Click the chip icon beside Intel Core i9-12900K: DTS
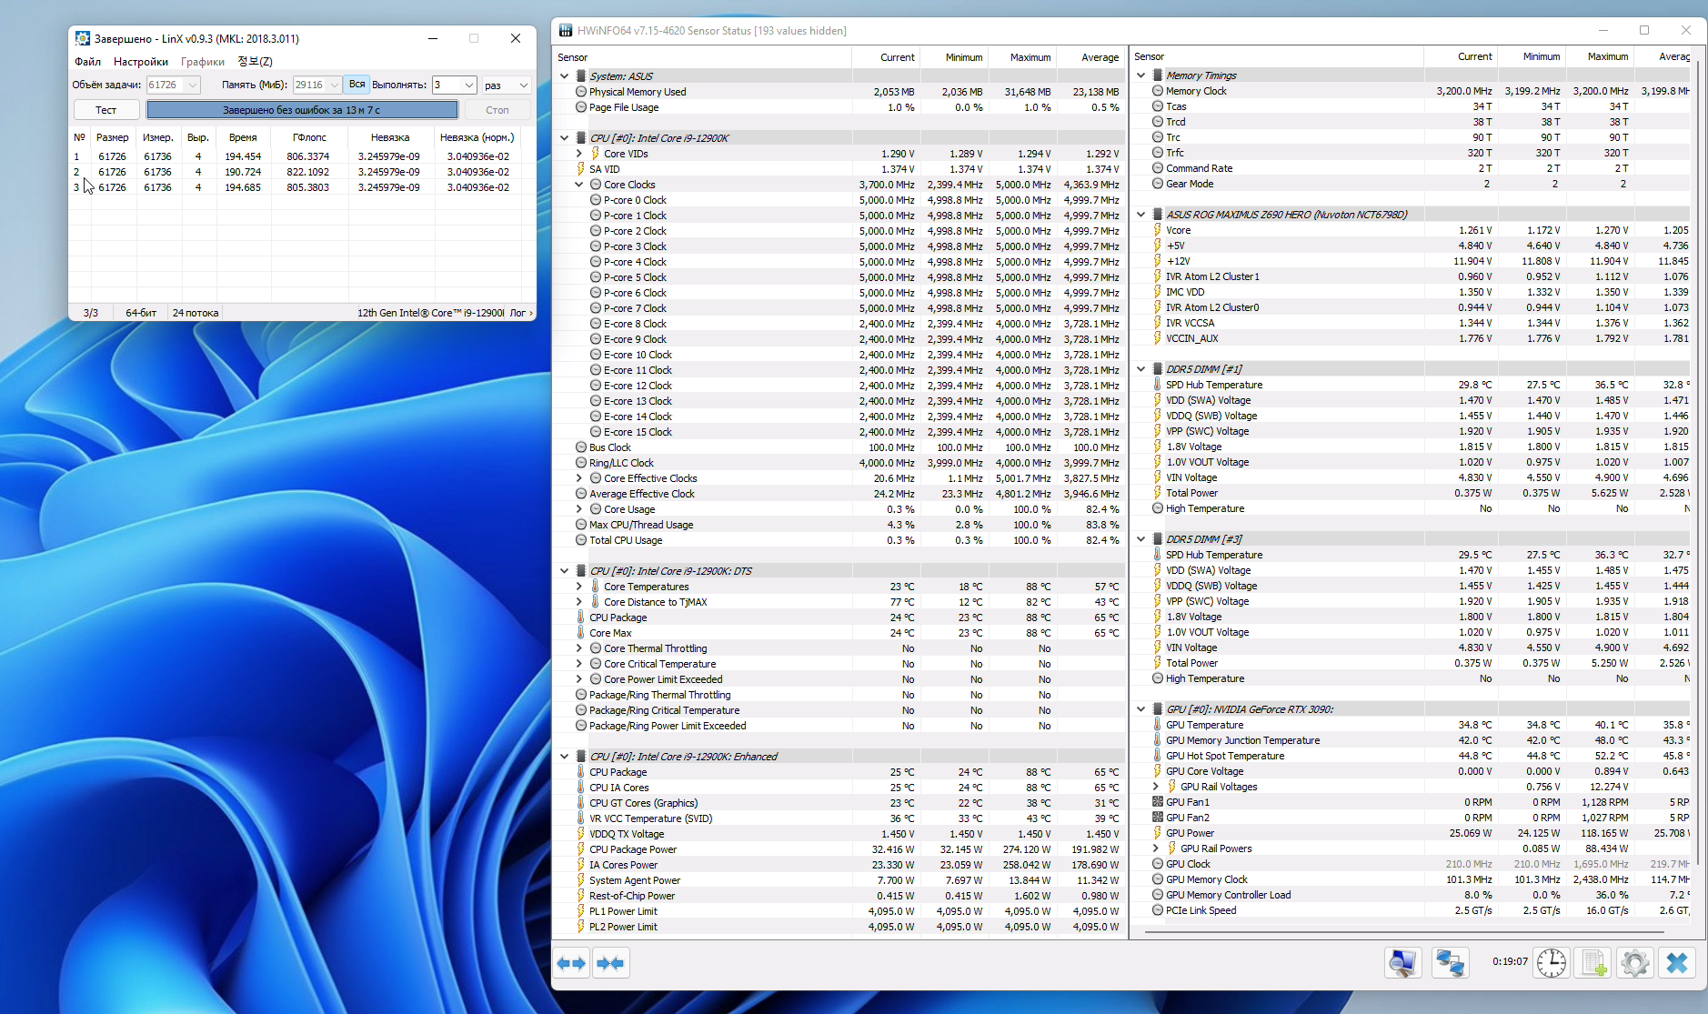The height and width of the screenshot is (1014, 1708). (x=580, y=571)
